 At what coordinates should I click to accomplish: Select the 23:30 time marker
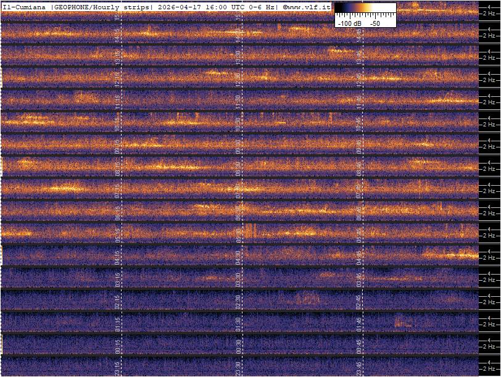[x=238, y=368]
